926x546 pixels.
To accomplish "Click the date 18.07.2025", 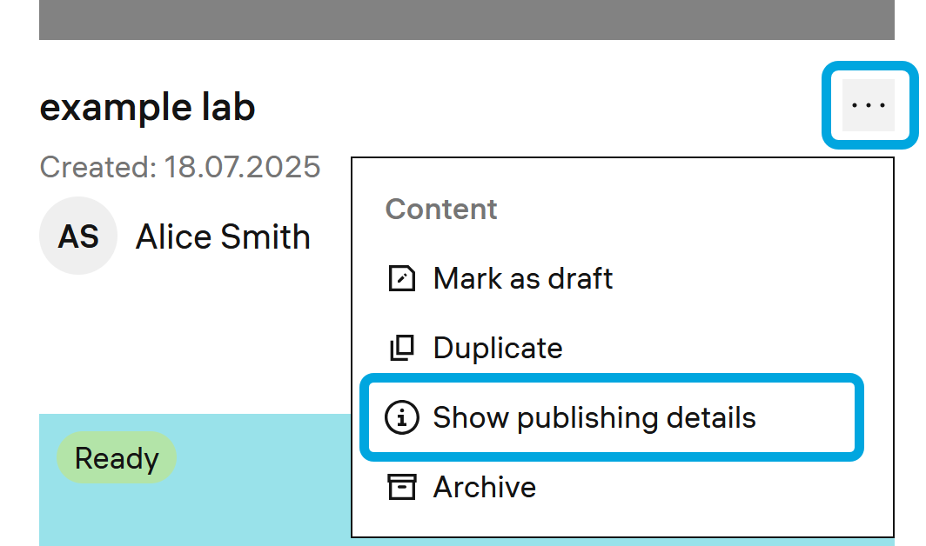I will [x=242, y=166].
